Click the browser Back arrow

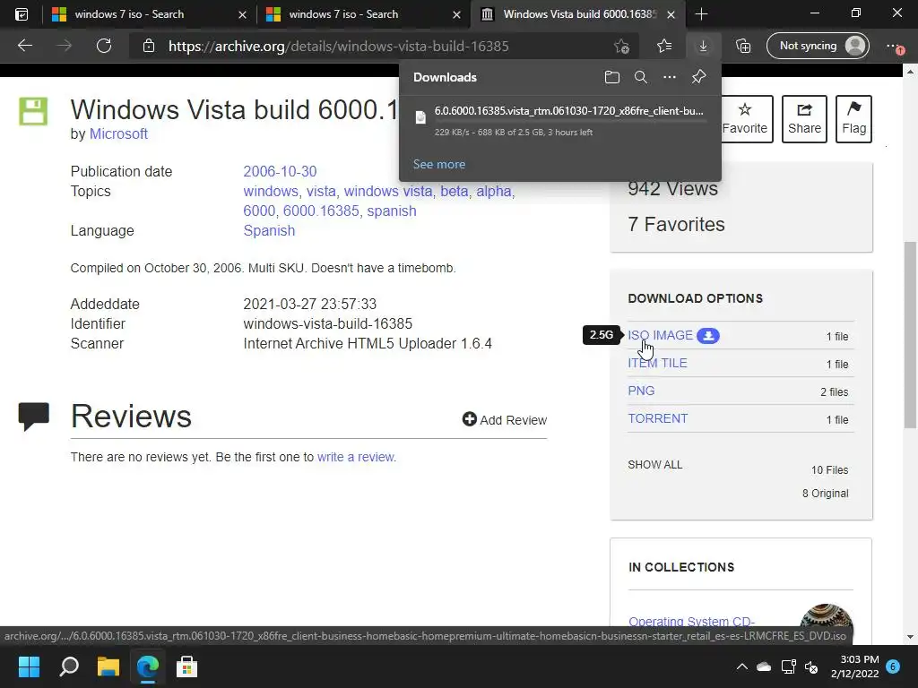[24, 46]
